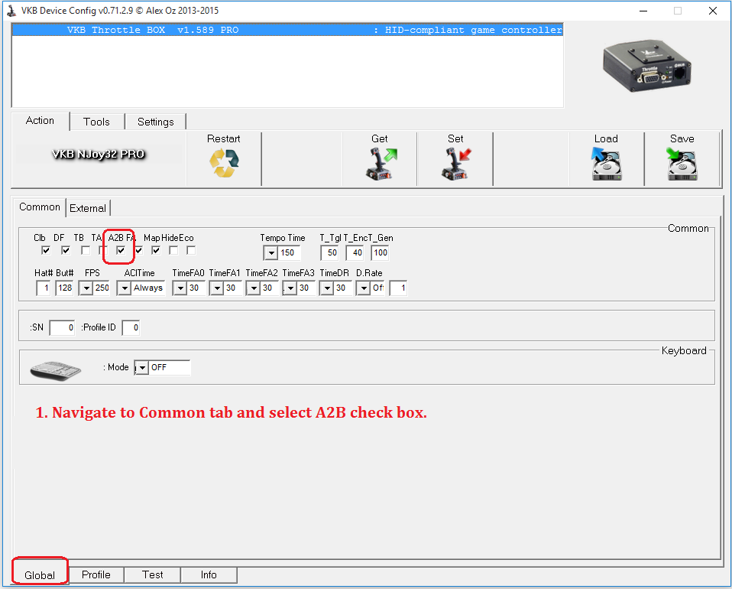This screenshot has height=589, width=732.
Task: Click the Get joystick icon
Action: 381,164
